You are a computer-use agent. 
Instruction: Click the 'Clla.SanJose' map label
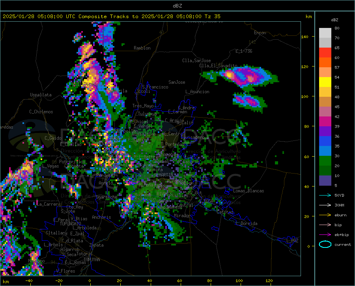tap(196, 61)
